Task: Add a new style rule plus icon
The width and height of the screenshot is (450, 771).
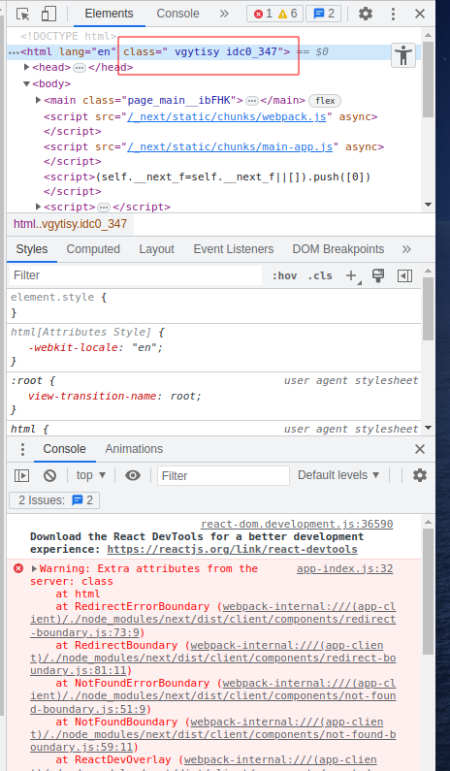Action: [x=351, y=275]
